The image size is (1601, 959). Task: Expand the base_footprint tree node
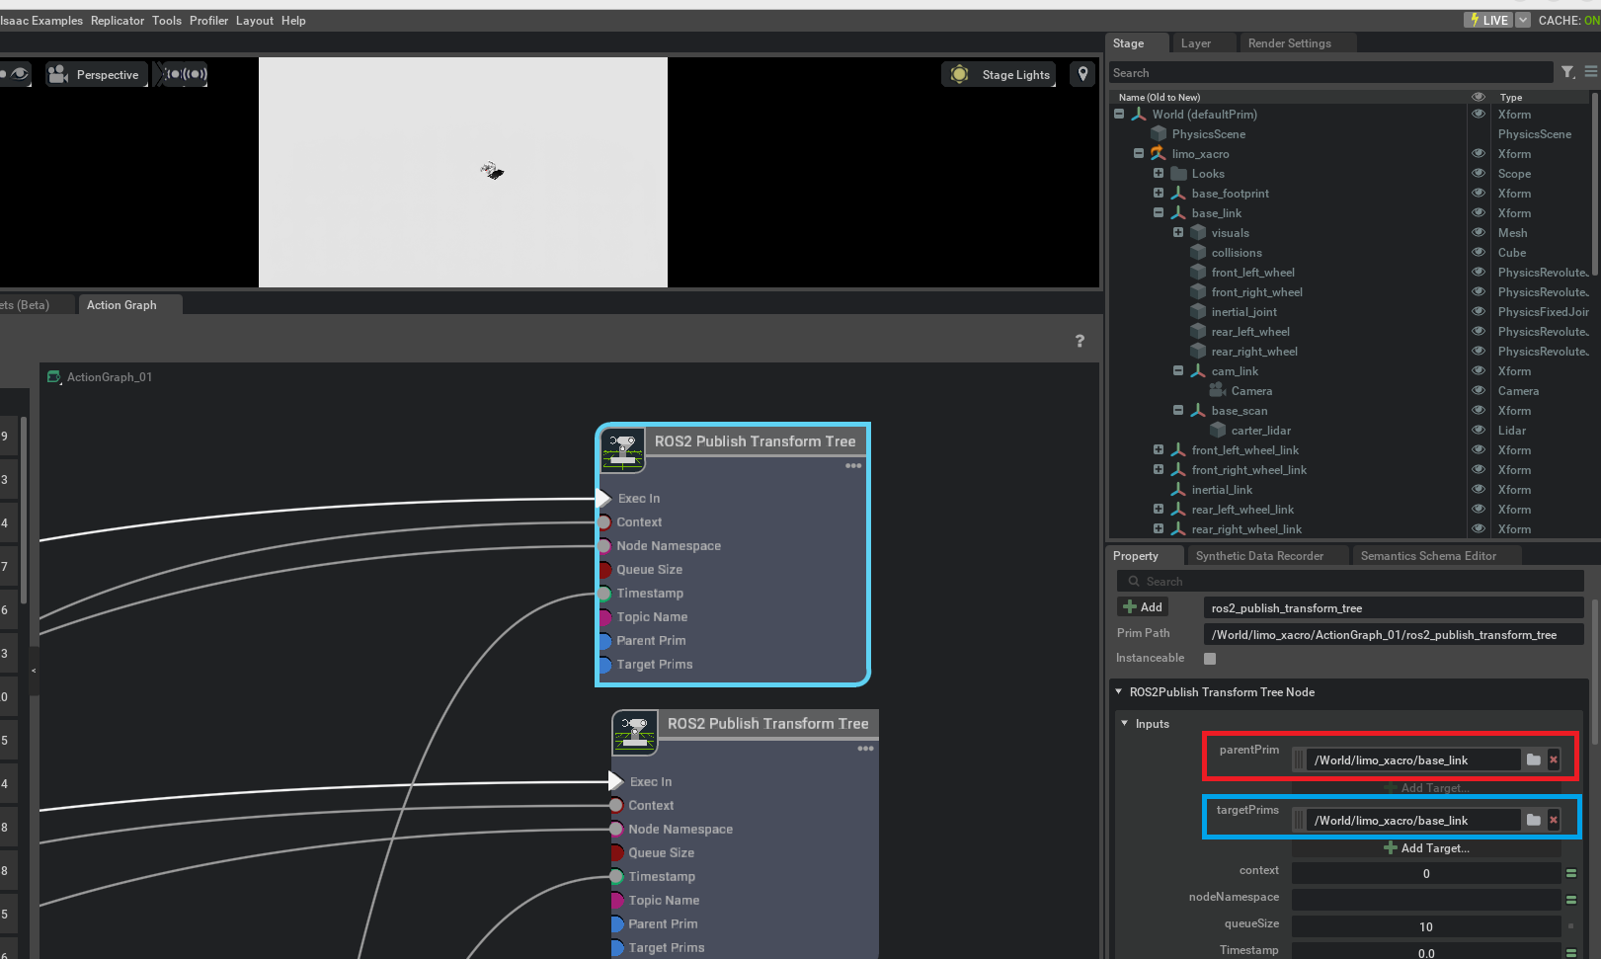click(x=1159, y=194)
